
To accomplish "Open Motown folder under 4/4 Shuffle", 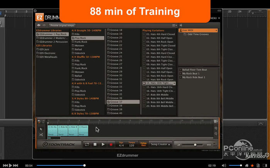I will [x=78, y=72].
